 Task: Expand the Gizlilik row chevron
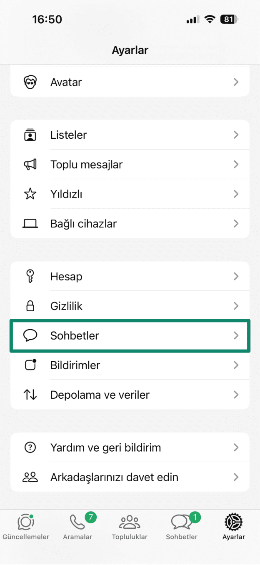tap(236, 306)
